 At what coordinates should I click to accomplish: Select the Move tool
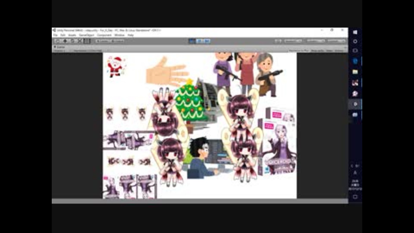tap(65, 41)
